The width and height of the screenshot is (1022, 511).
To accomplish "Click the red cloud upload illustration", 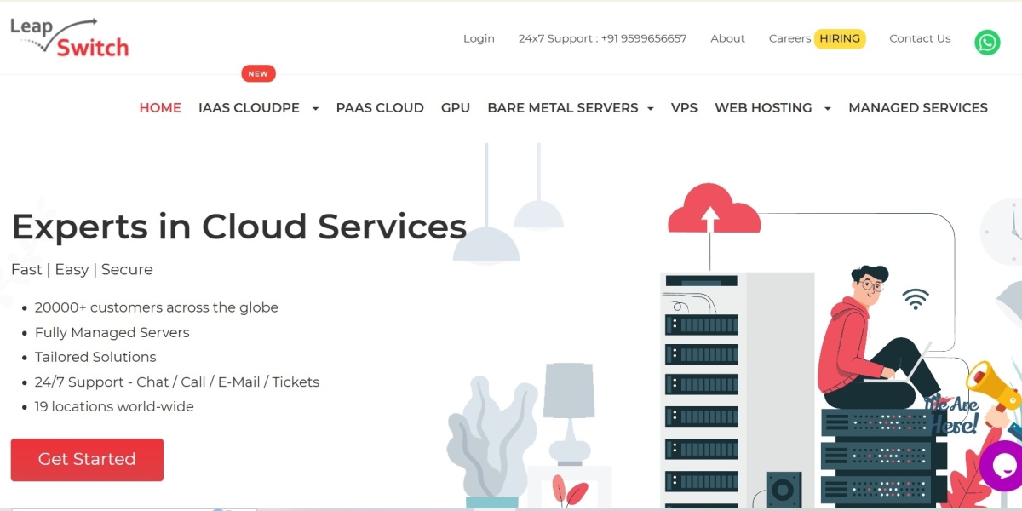I will [x=714, y=210].
